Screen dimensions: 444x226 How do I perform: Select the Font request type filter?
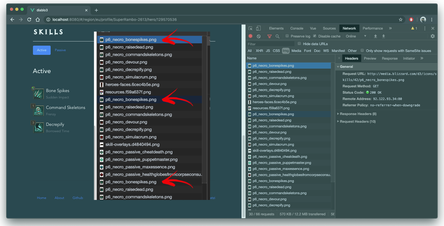[308, 51]
